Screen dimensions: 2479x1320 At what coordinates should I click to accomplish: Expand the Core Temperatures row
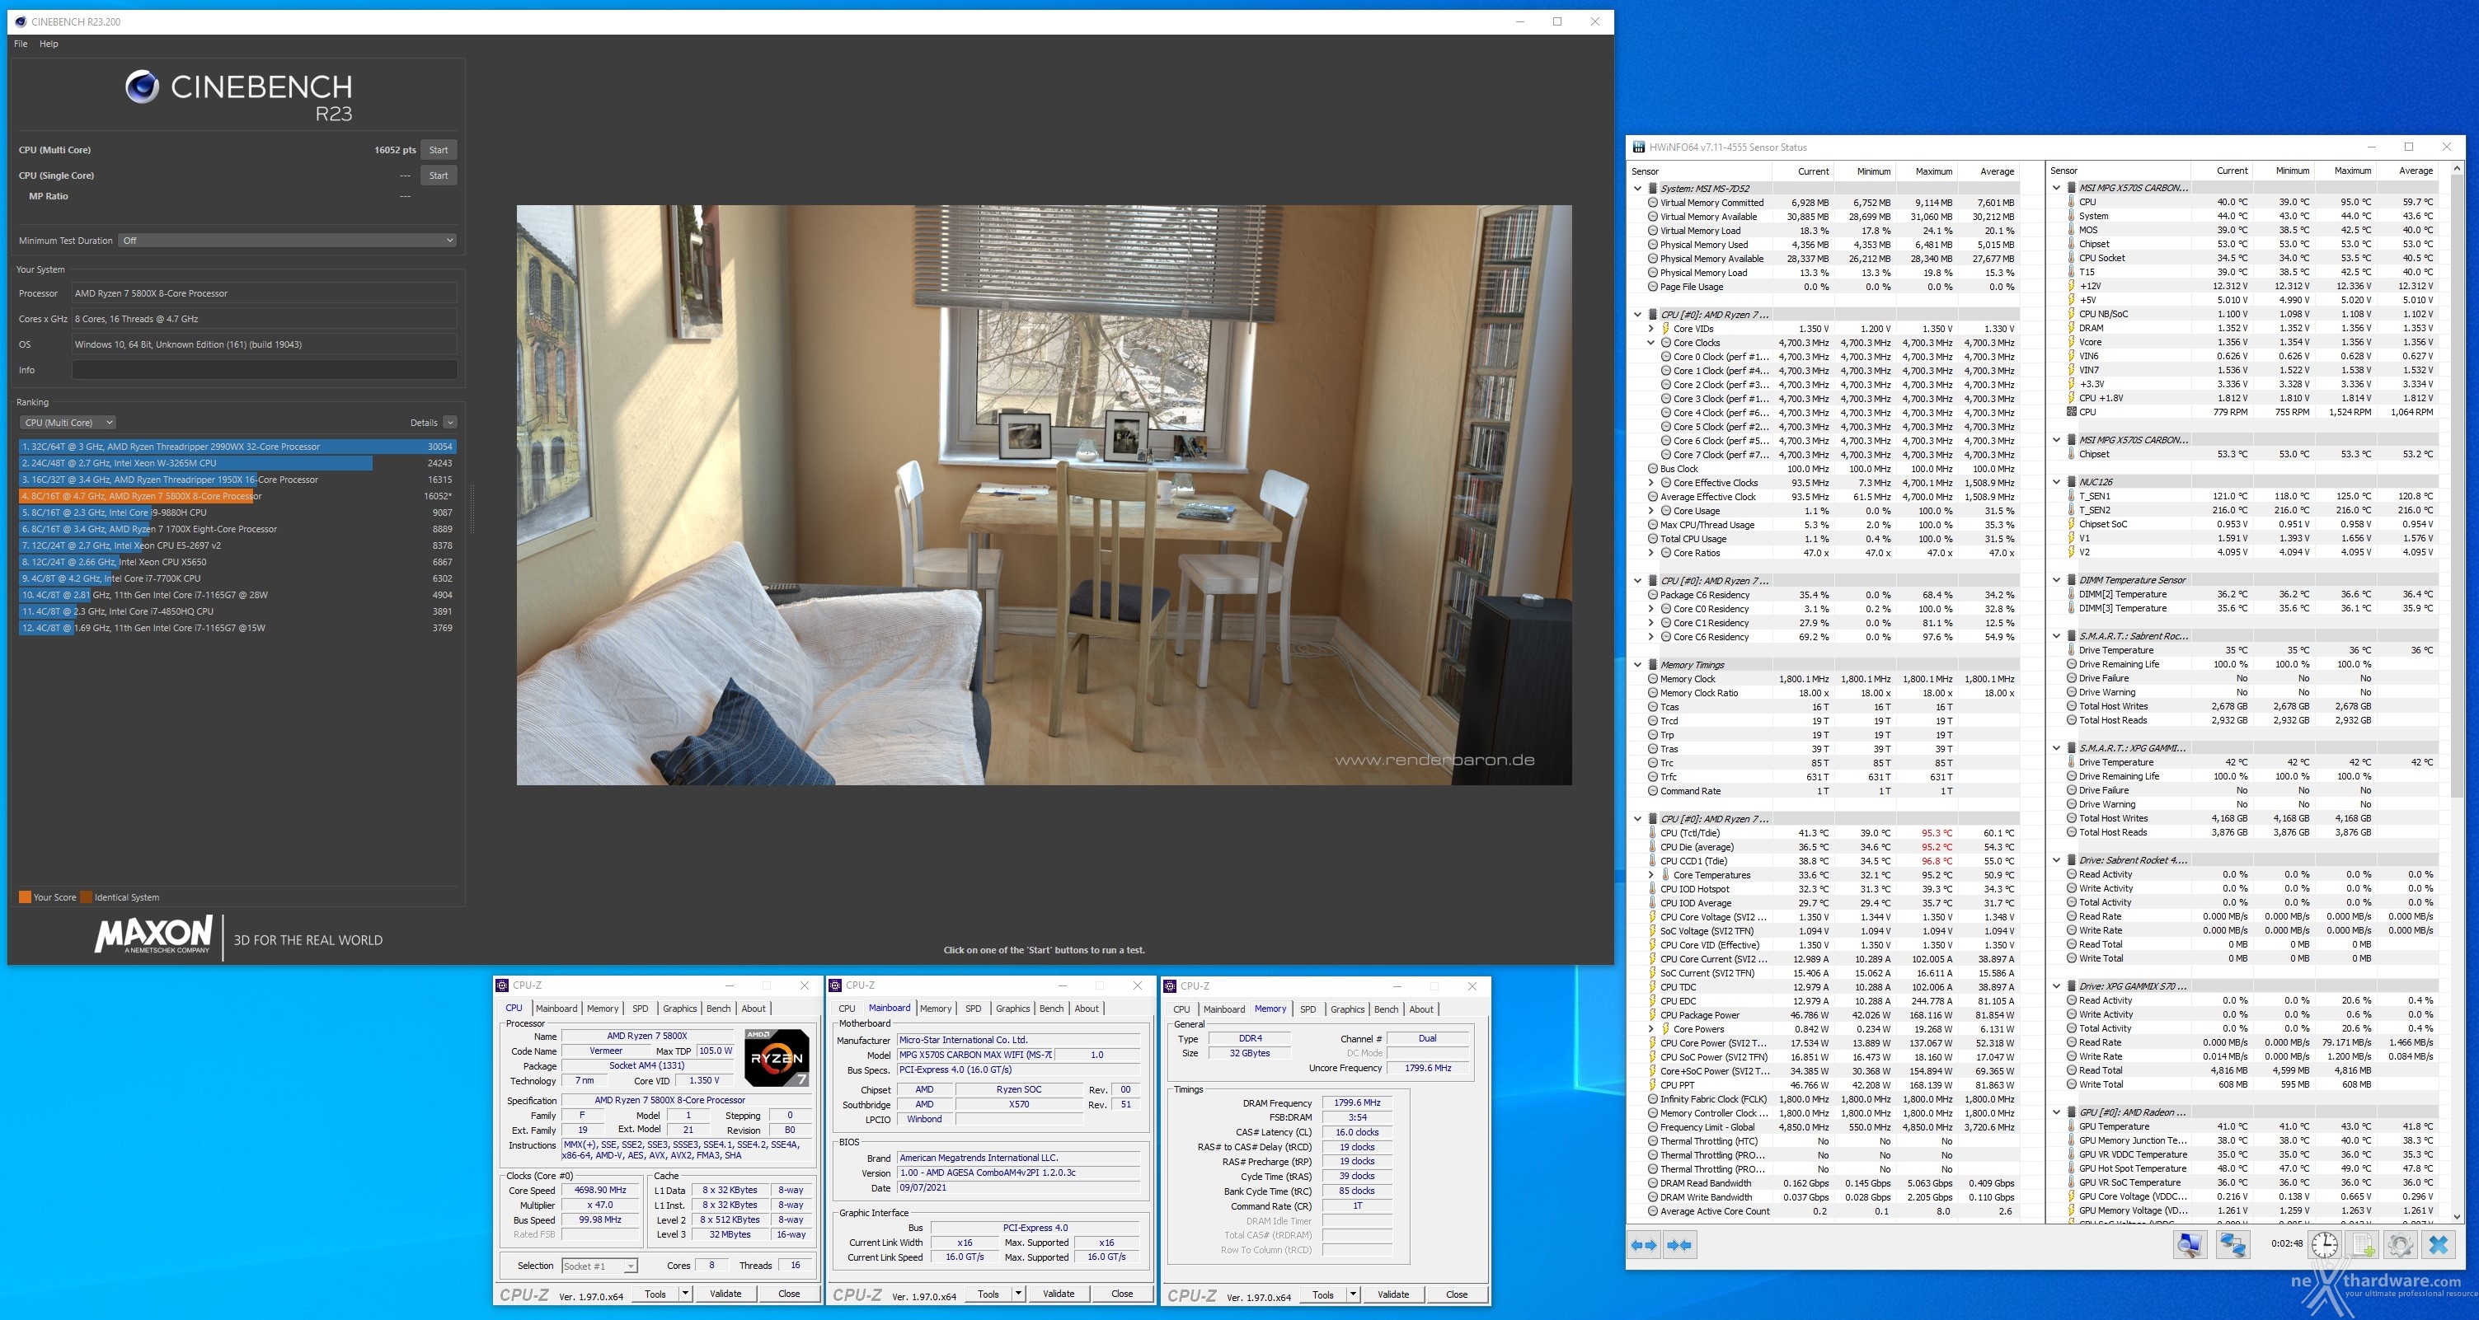click(1650, 876)
